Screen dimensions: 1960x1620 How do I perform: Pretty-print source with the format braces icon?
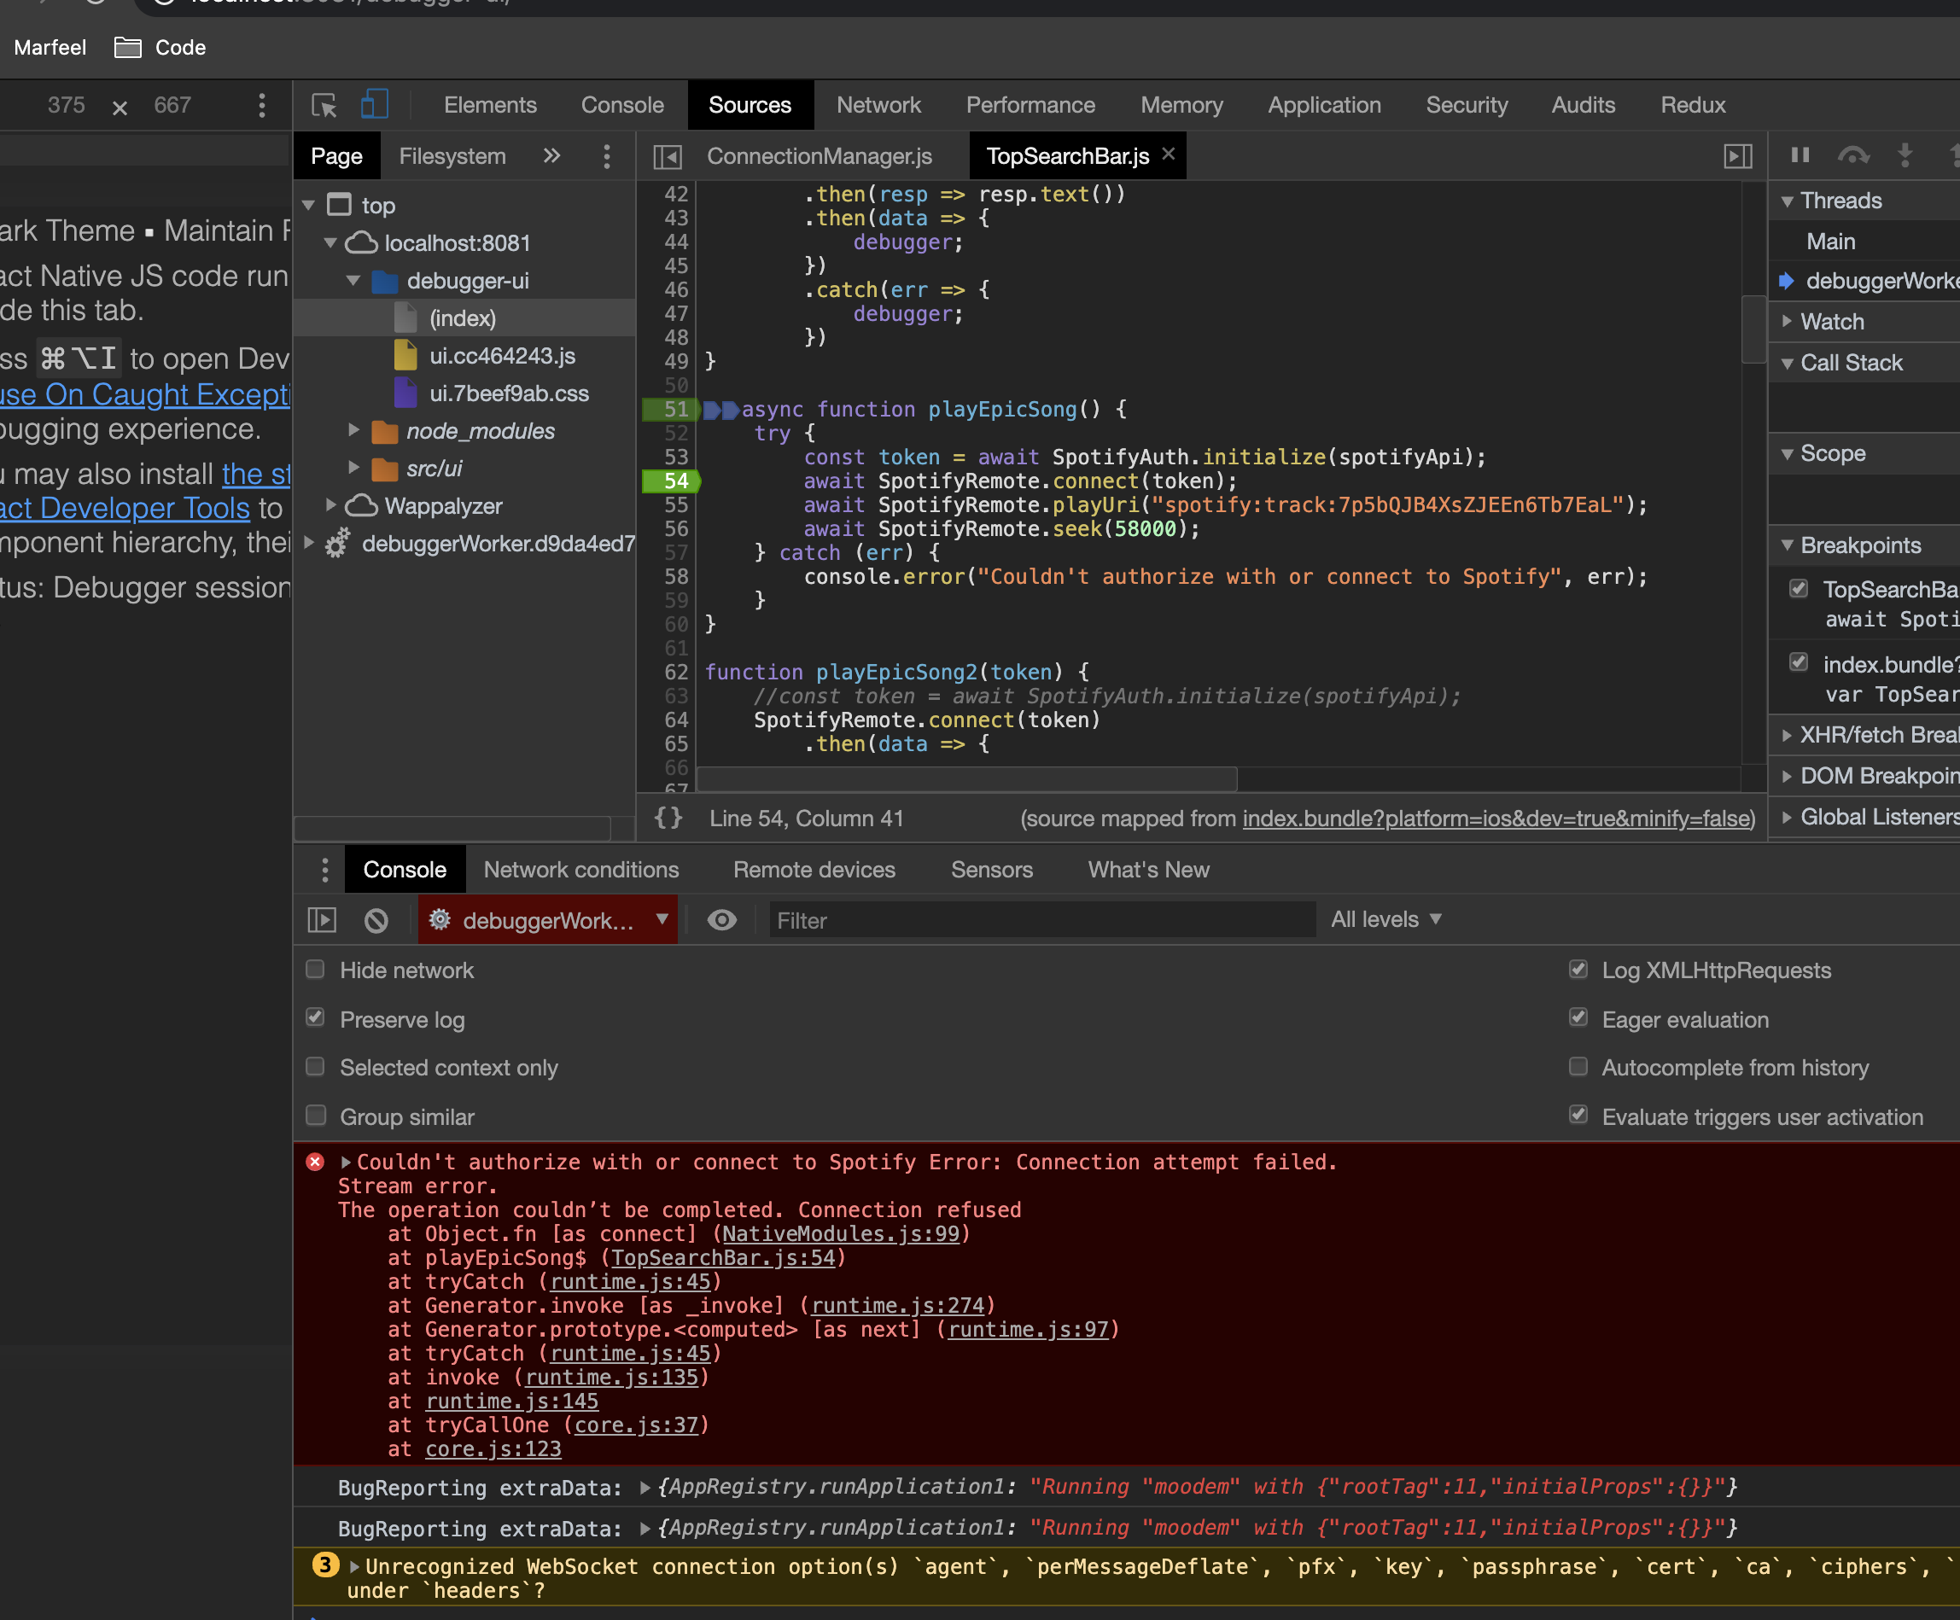point(668,819)
